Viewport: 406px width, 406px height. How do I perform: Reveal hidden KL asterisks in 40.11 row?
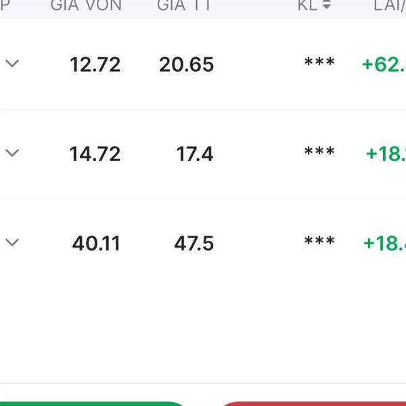click(319, 241)
